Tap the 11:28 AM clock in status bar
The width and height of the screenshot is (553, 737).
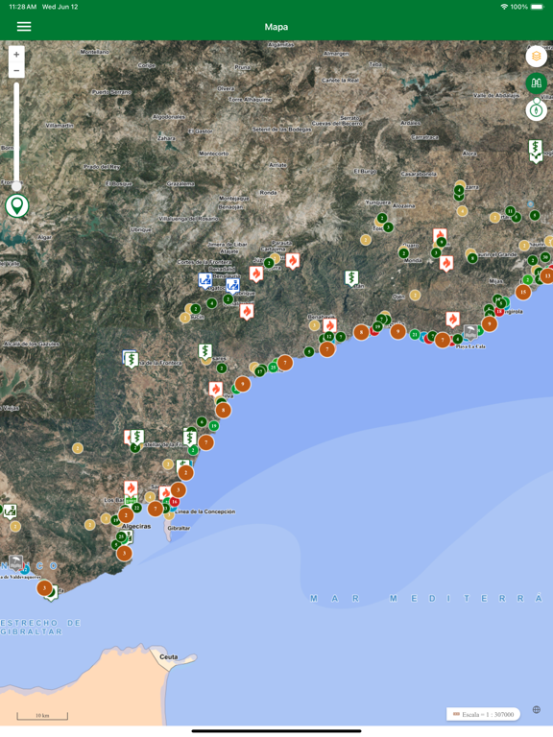click(x=23, y=7)
